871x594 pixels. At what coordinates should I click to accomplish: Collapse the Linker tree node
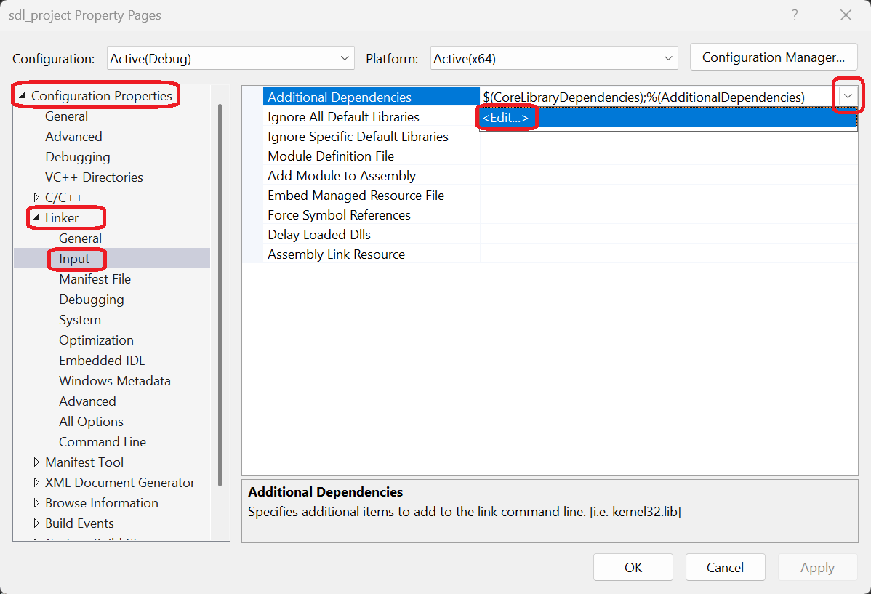point(37,218)
